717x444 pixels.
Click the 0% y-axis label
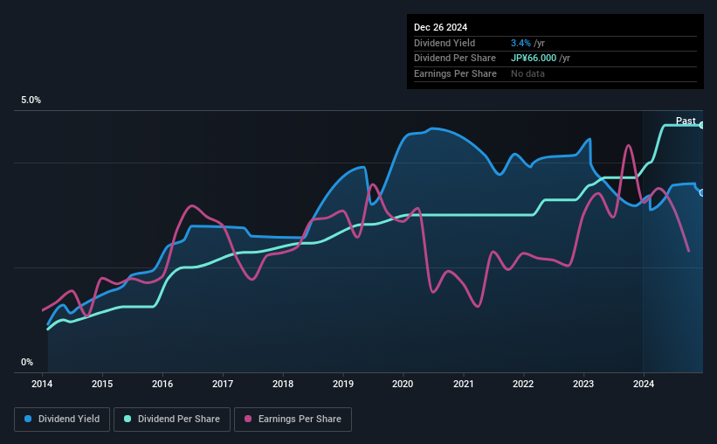(x=27, y=362)
